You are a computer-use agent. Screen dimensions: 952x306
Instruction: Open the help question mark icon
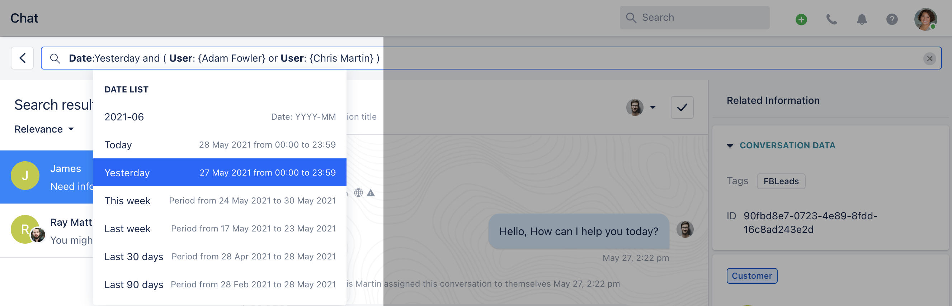pos(892,19)
